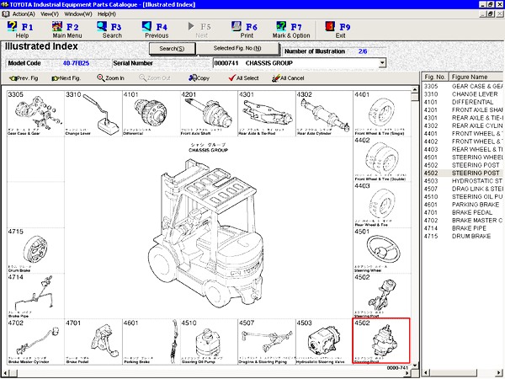505x379 pixels.
Task: Select the 4503 Hydrostatic Steering Valve thumbnail
Action: tap(324, 342)
